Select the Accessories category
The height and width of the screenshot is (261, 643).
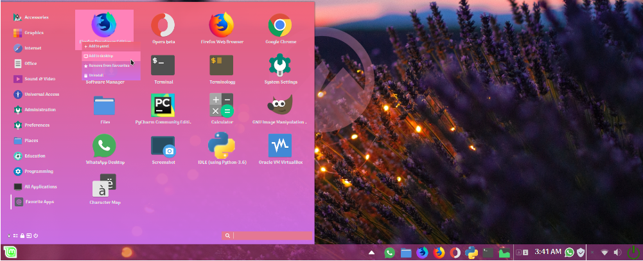31,17
